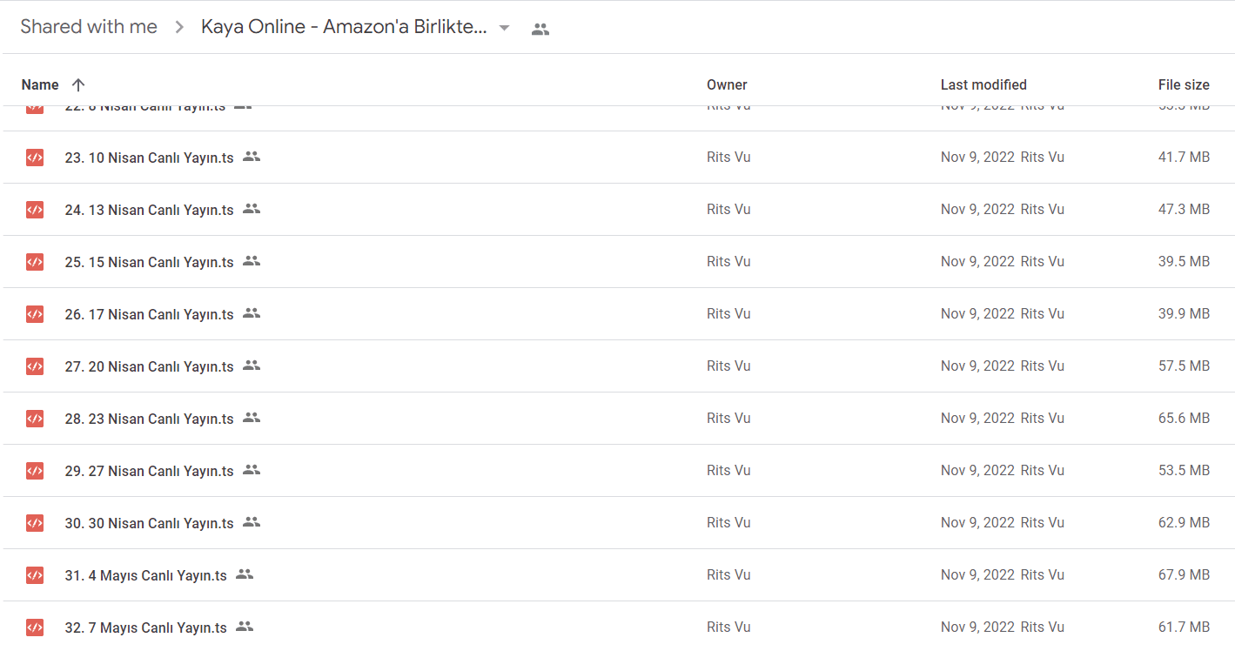Viewport: 1235px width, 651px height.
Task: Select file 26. 17 Nisan Canlı Yayın.ts
Action: 619,314
